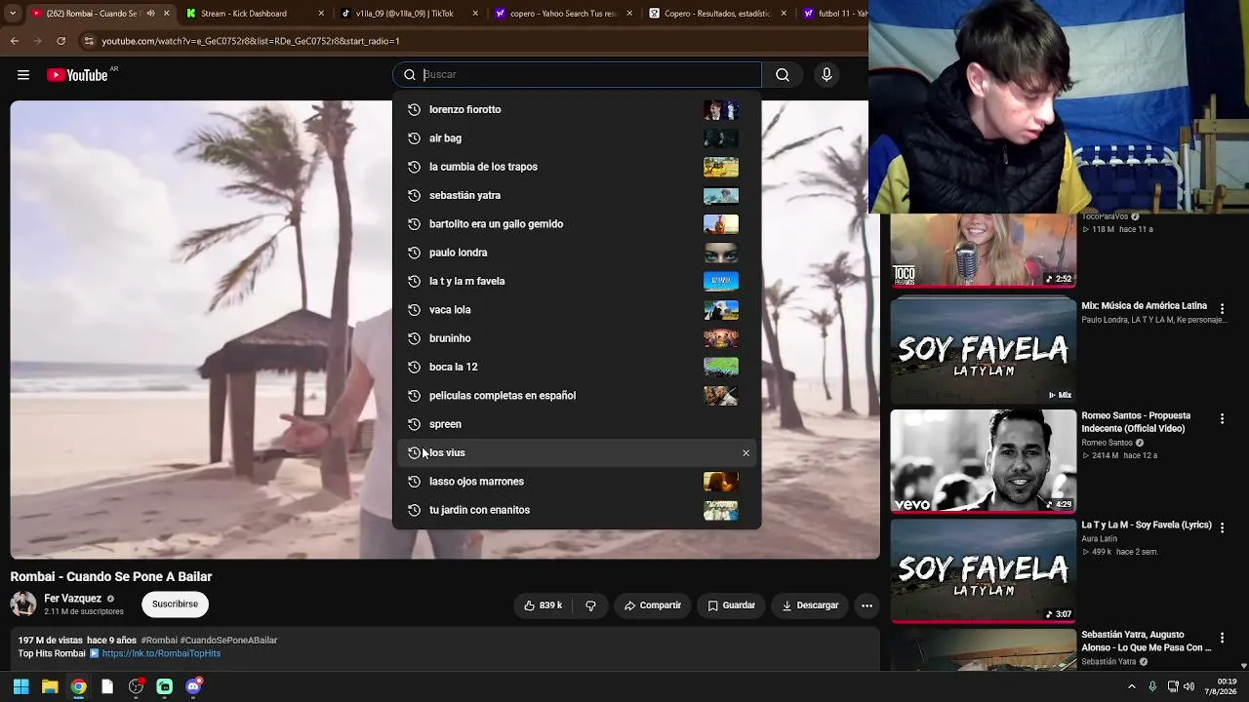Switch to the futbol 11 Yahoo tab
This screenshot has height=702, width=1249.
click(832, 14)
